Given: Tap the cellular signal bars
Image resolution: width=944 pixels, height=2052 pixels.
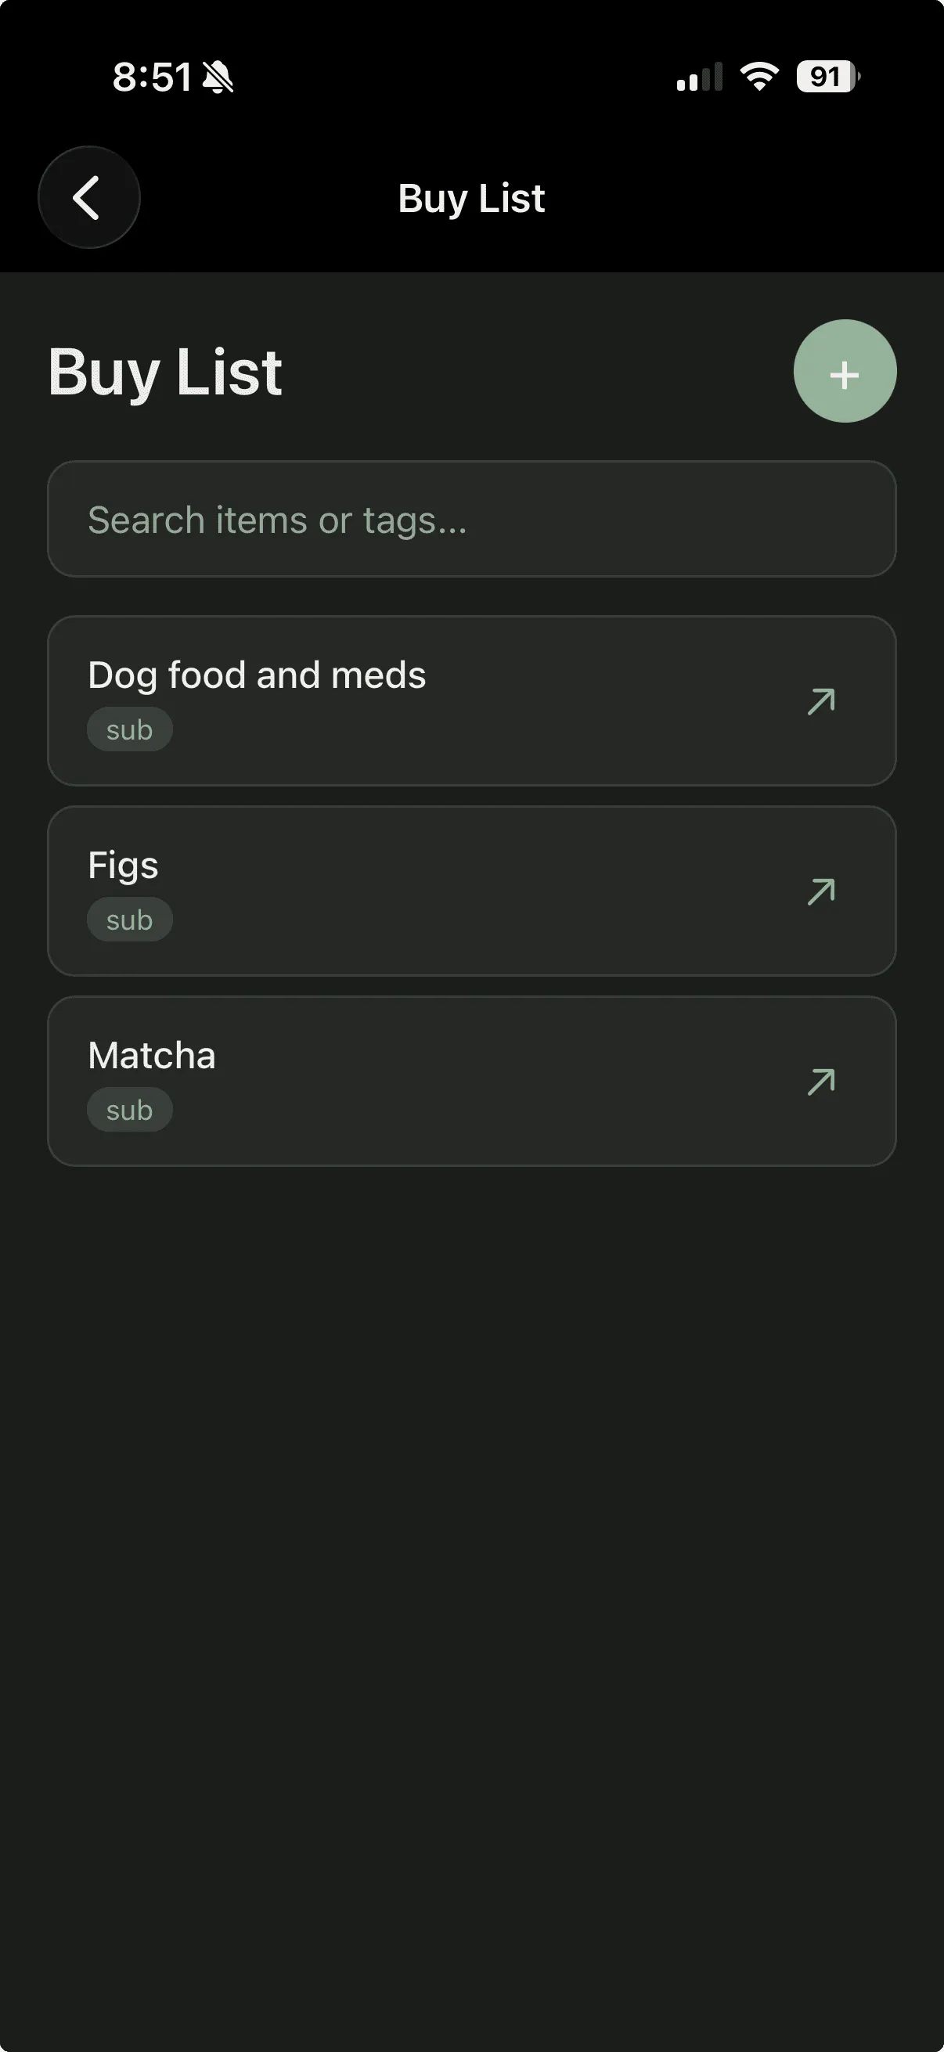Looking at the screenshot, I should [x=699, y=77].
